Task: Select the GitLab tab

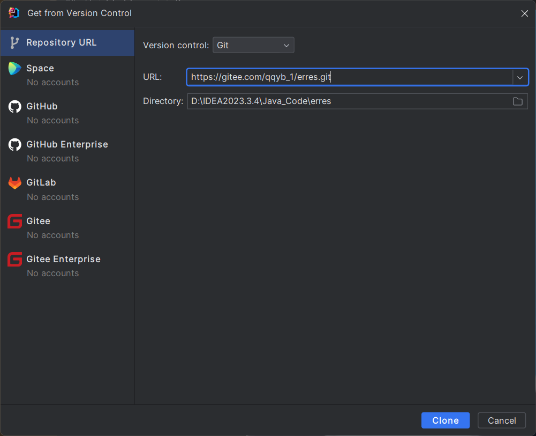Action: coord(67,189)
